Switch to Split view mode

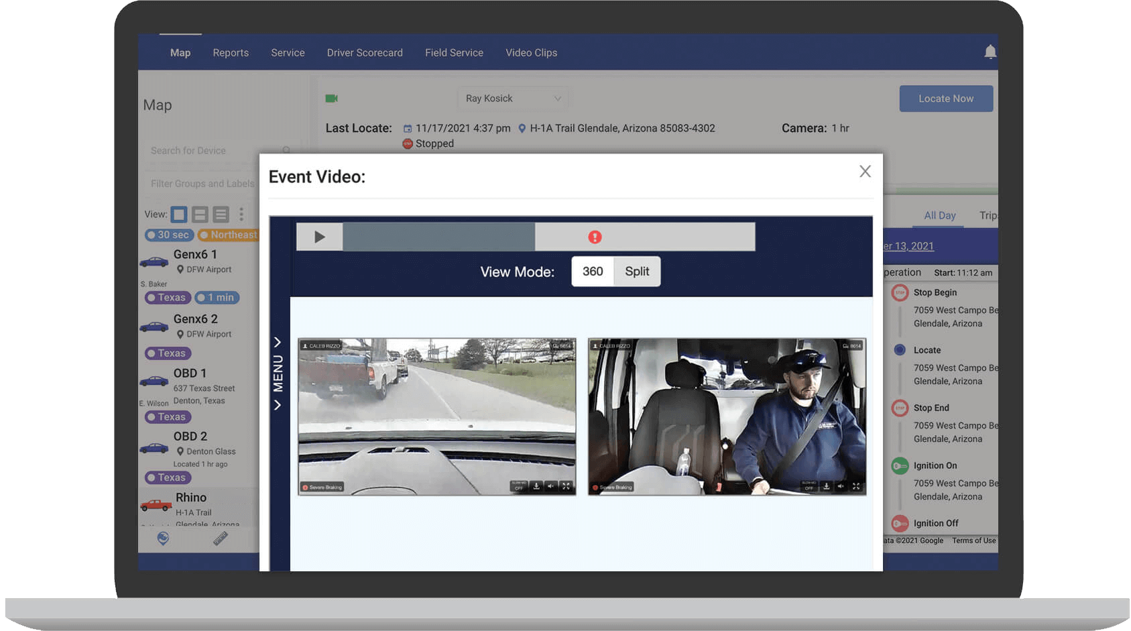click(x=637, y=272)
